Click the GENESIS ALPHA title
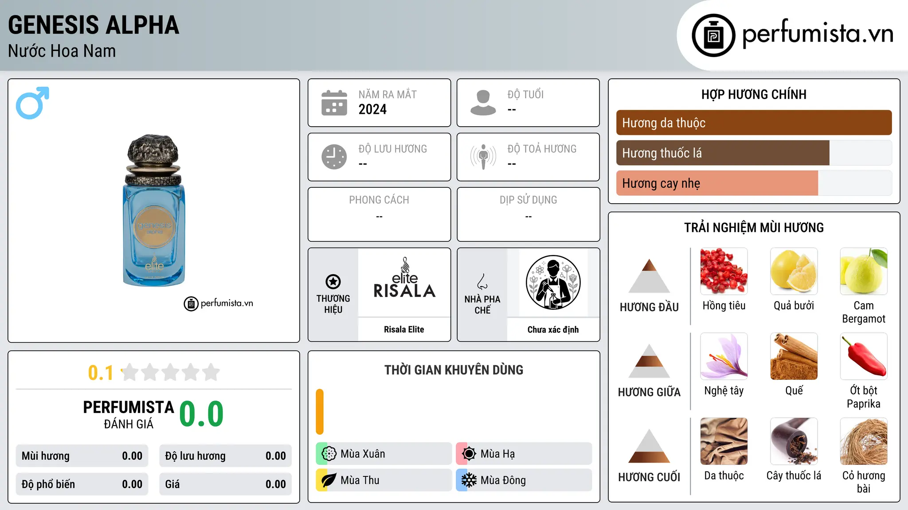Screen dimensions: 908x510 94,25
